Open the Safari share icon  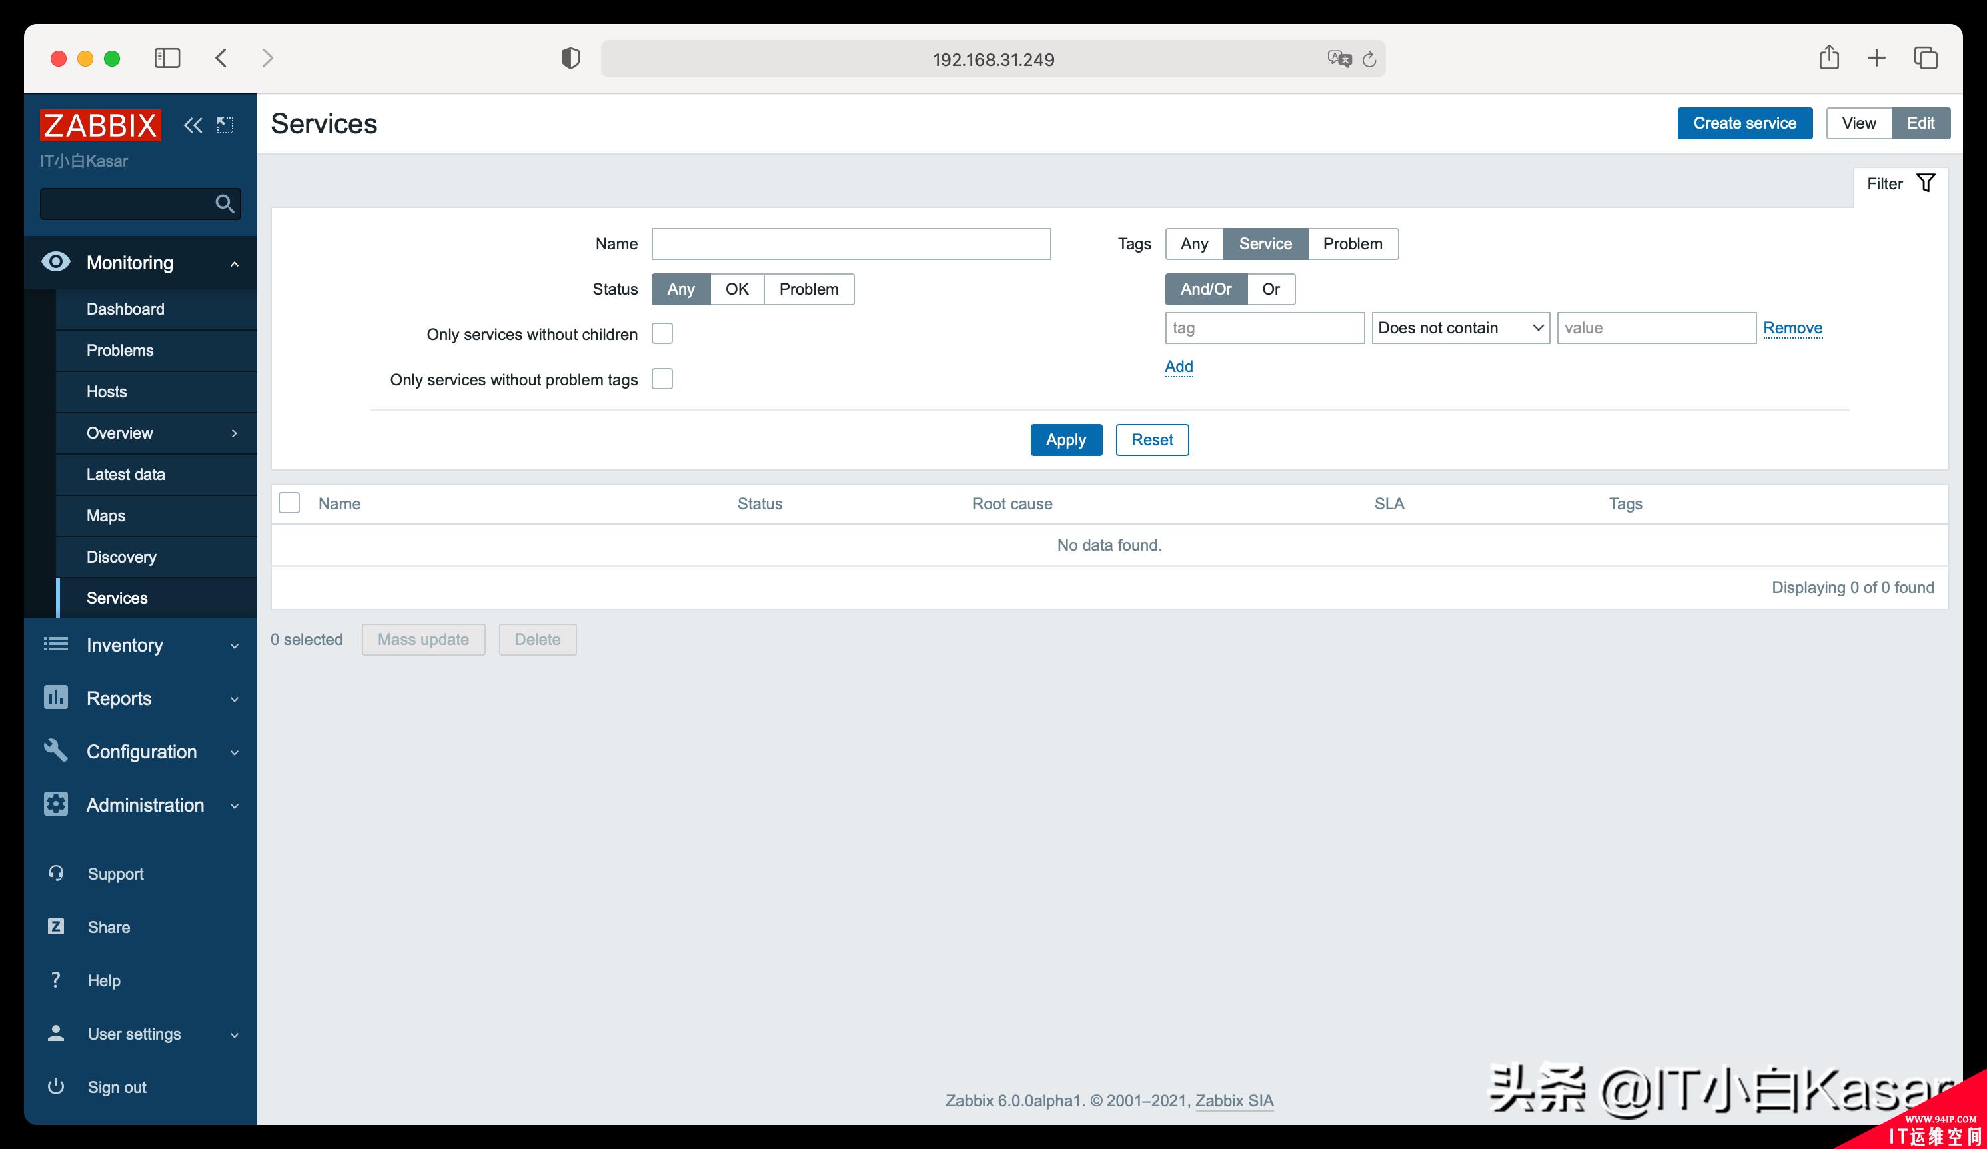point(1829,57)
